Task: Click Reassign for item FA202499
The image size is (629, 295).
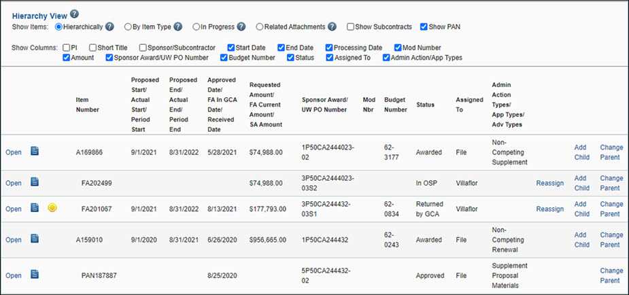Action: (549, 184)
